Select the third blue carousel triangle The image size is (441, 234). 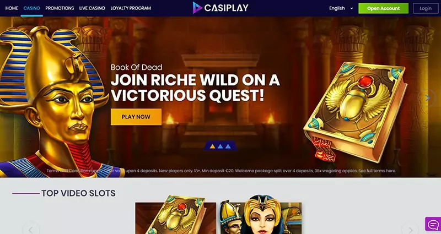tap(228, 146)
